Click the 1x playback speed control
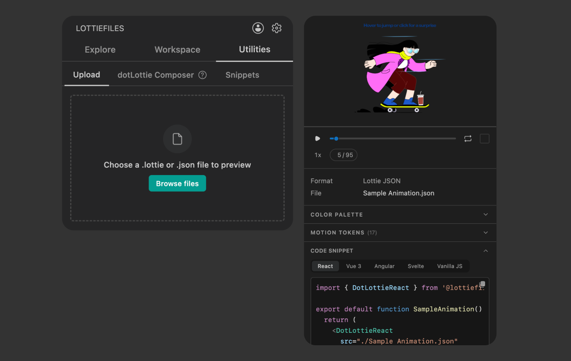 click(318, 155)
